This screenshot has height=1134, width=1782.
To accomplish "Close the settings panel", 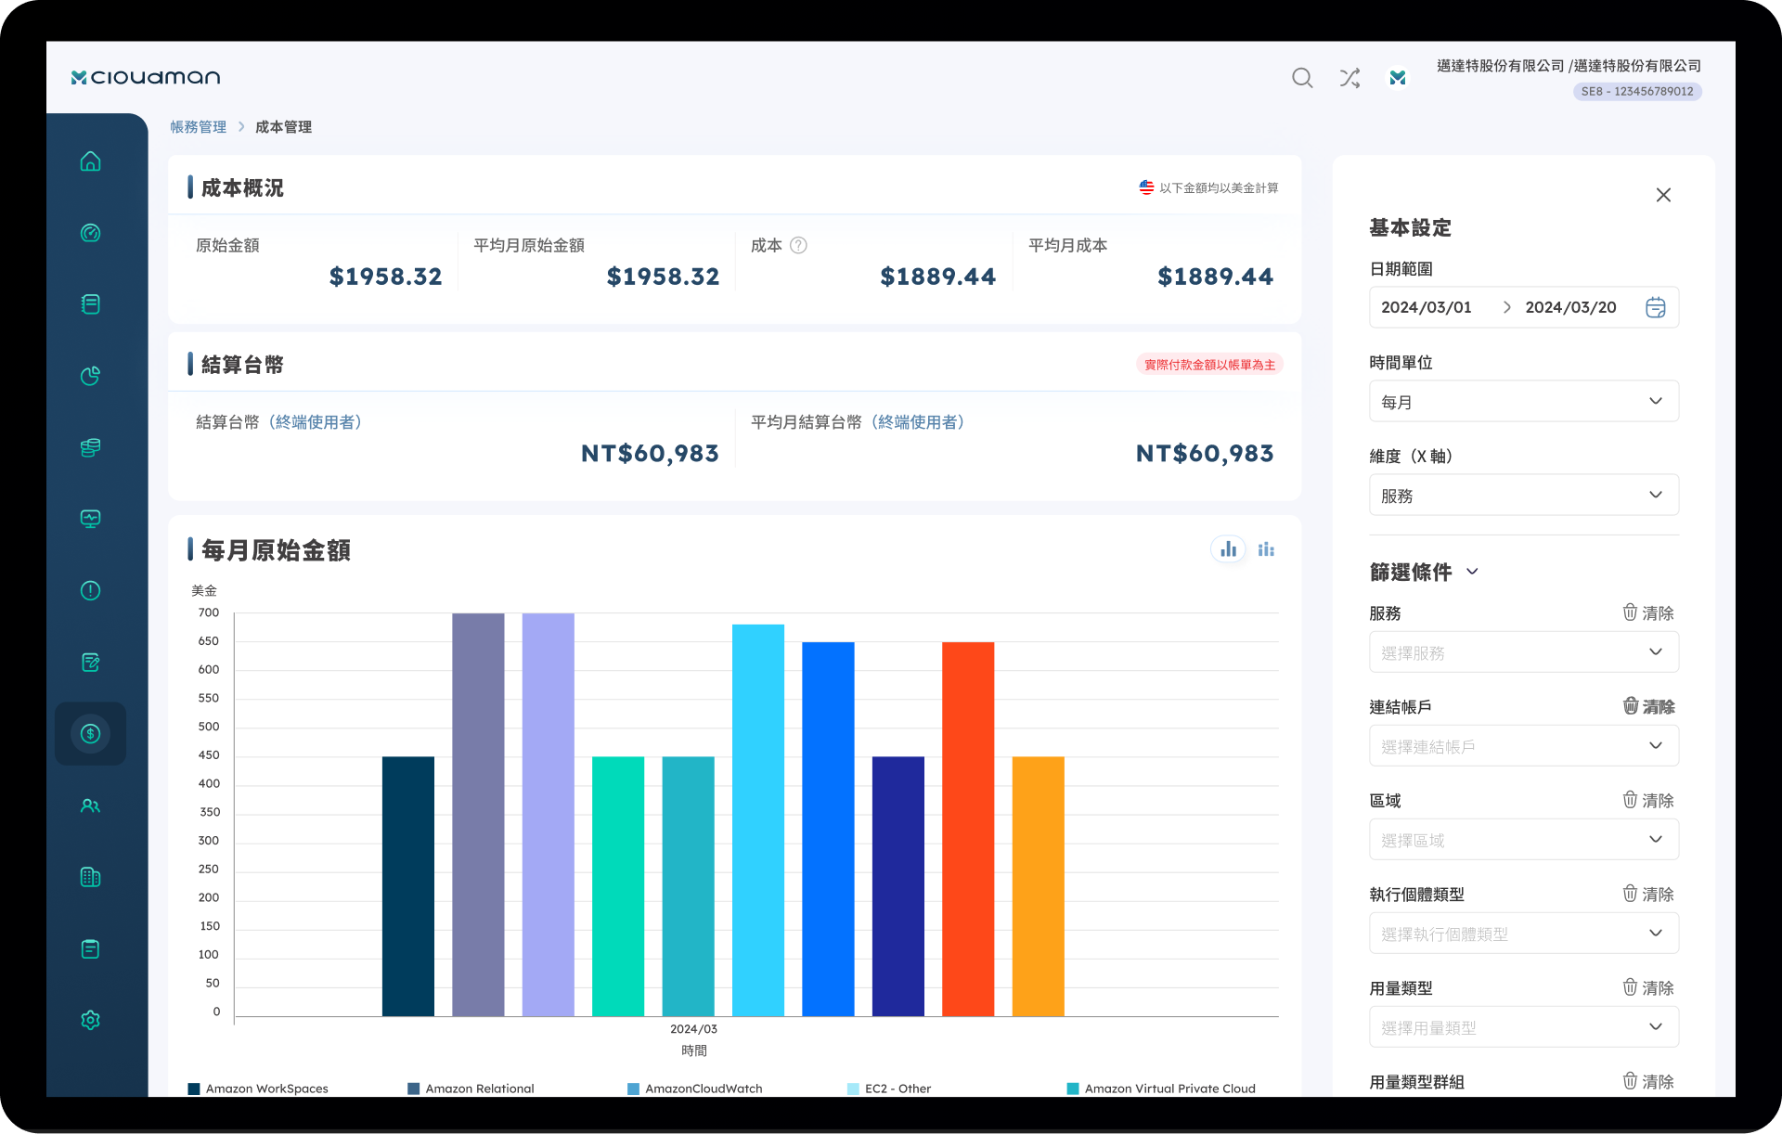I will 1663,195.
